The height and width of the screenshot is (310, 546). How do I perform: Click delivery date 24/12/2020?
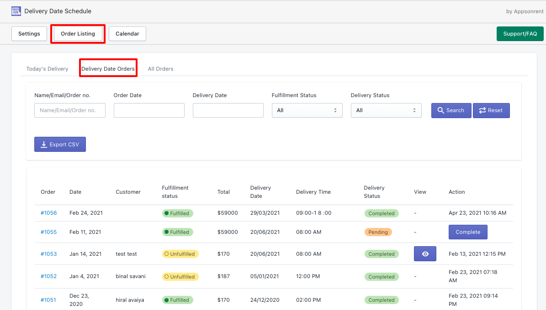pyautogui.click(x=265, y=300)
